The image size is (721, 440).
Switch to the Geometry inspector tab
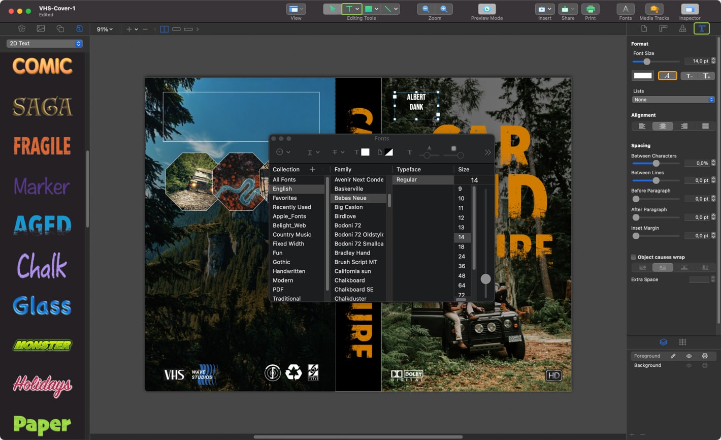[663, 28]
